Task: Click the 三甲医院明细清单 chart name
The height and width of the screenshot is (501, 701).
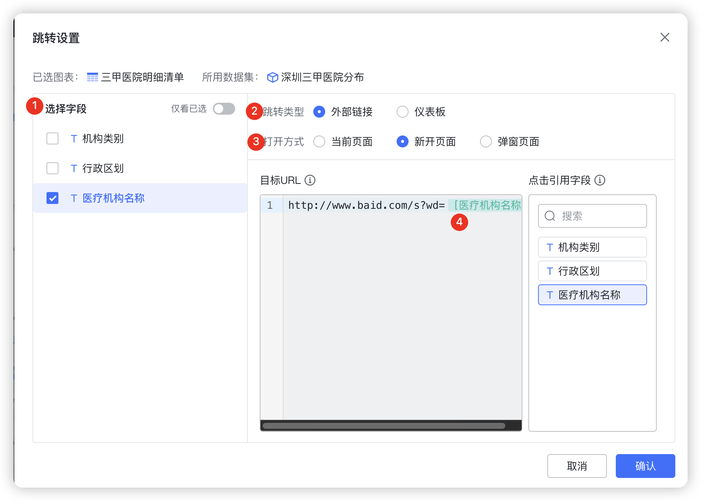Action: 142,77
